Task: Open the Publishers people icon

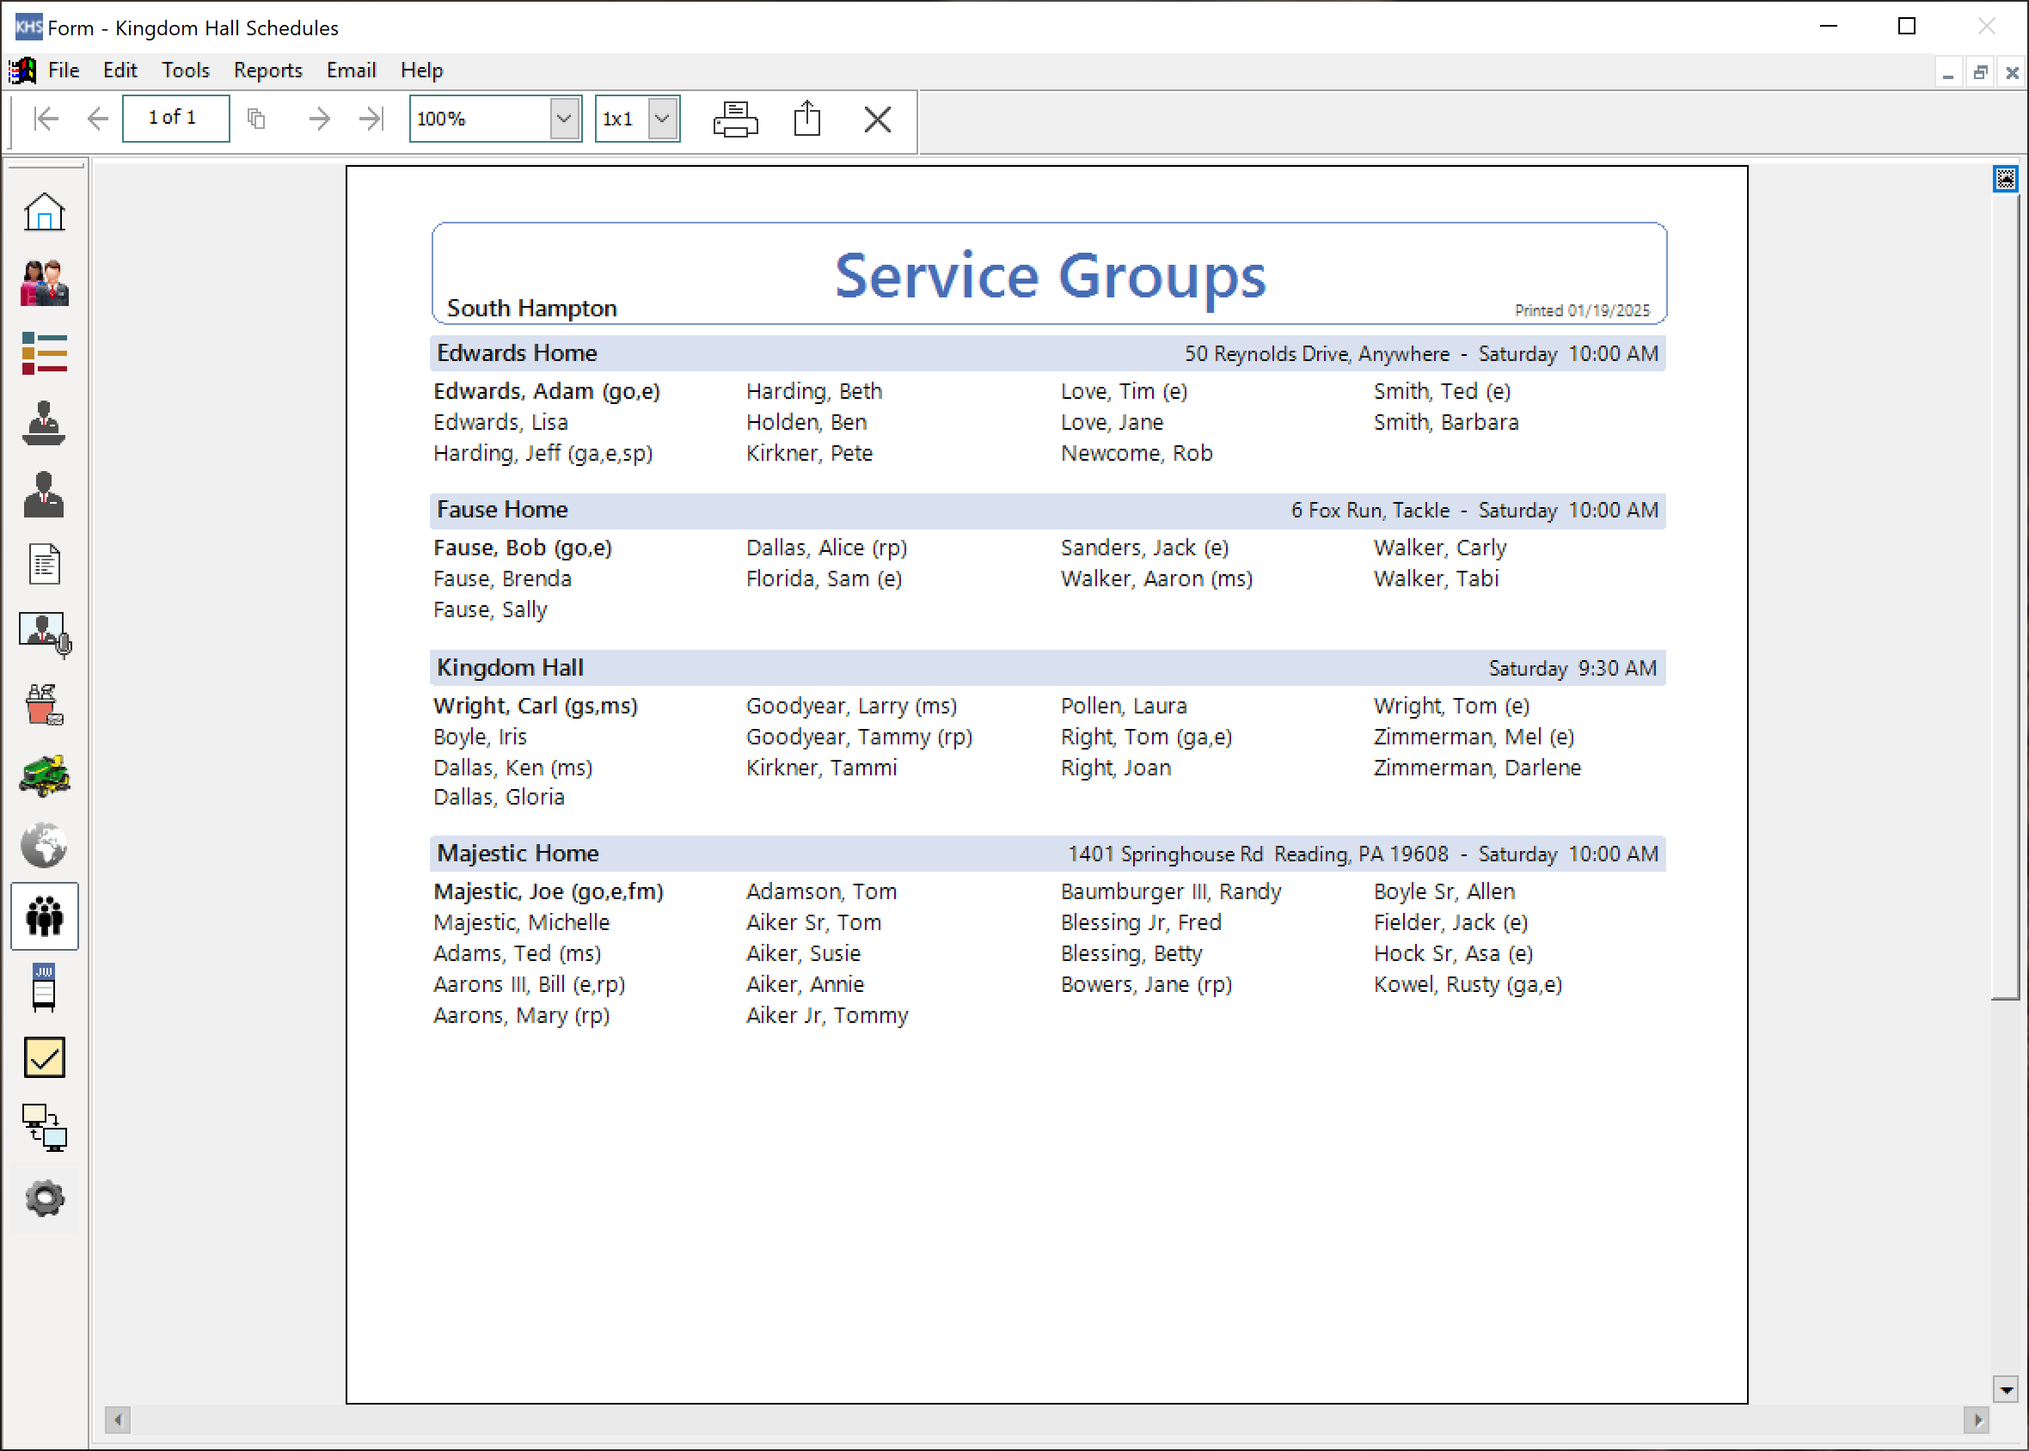Action: [44, 282]
